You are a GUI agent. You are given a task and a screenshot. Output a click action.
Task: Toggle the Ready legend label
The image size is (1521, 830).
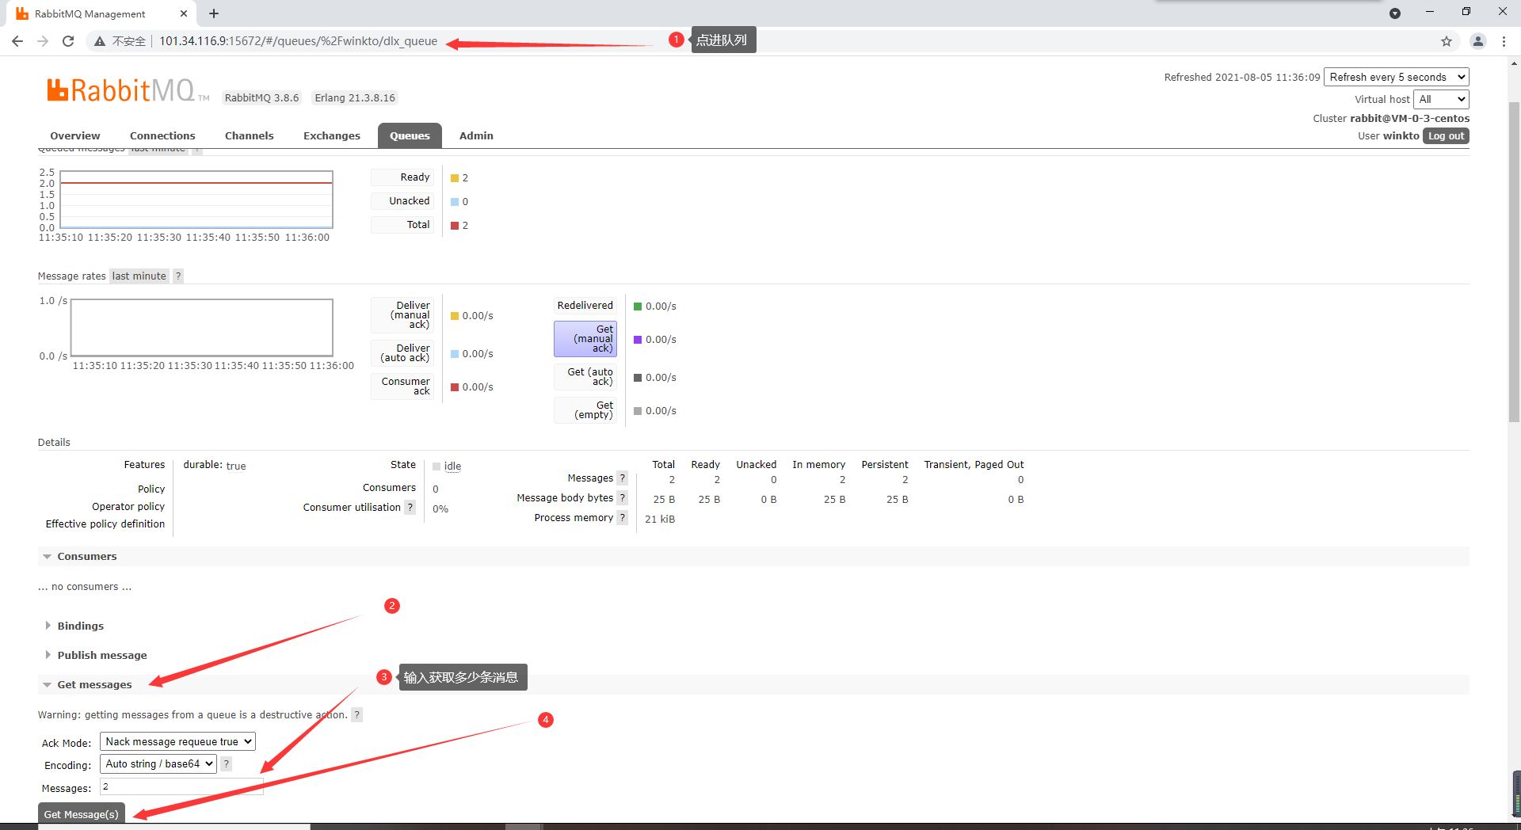[402, 177]
